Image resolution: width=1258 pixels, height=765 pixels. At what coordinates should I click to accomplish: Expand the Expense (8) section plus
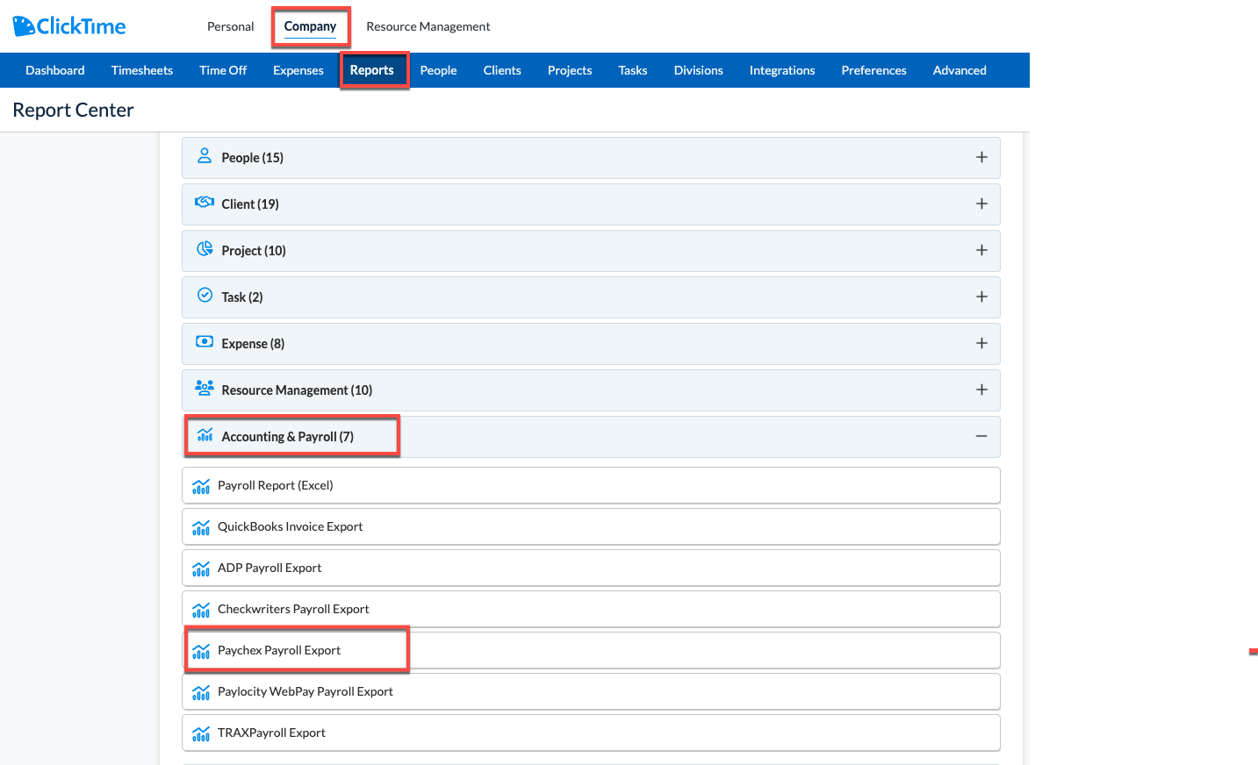coord(981,343)
